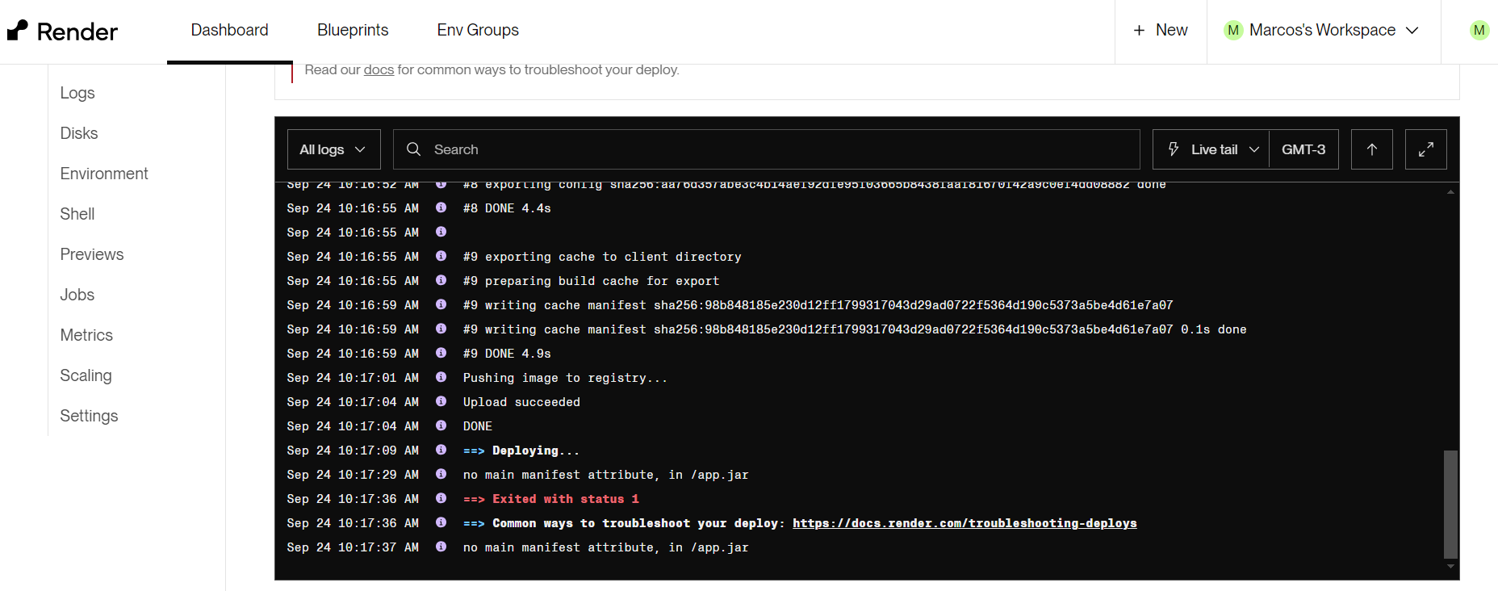The width and height of the screenshot is (1498, 591).
Task: Click the Live tail lightning icon
Action: [1174, 149]
